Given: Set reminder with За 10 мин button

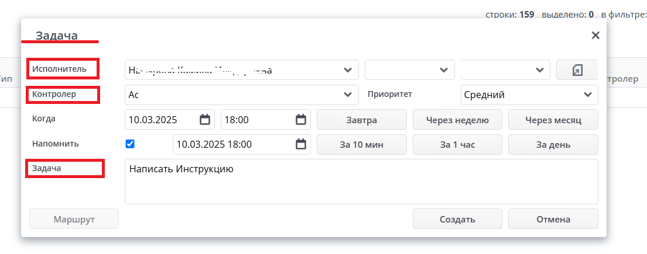Looking at the screenshot, I should pos(362,144).
